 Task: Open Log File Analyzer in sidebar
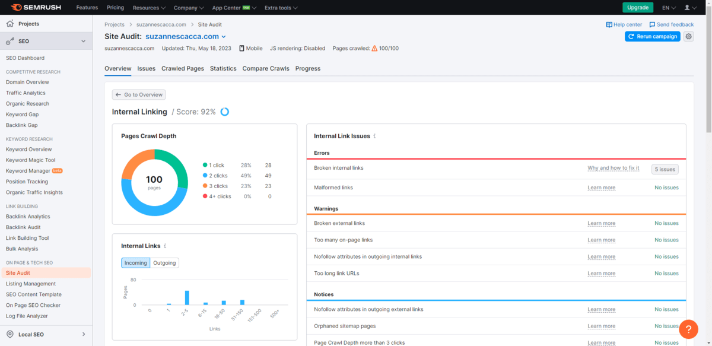(27, 316)
